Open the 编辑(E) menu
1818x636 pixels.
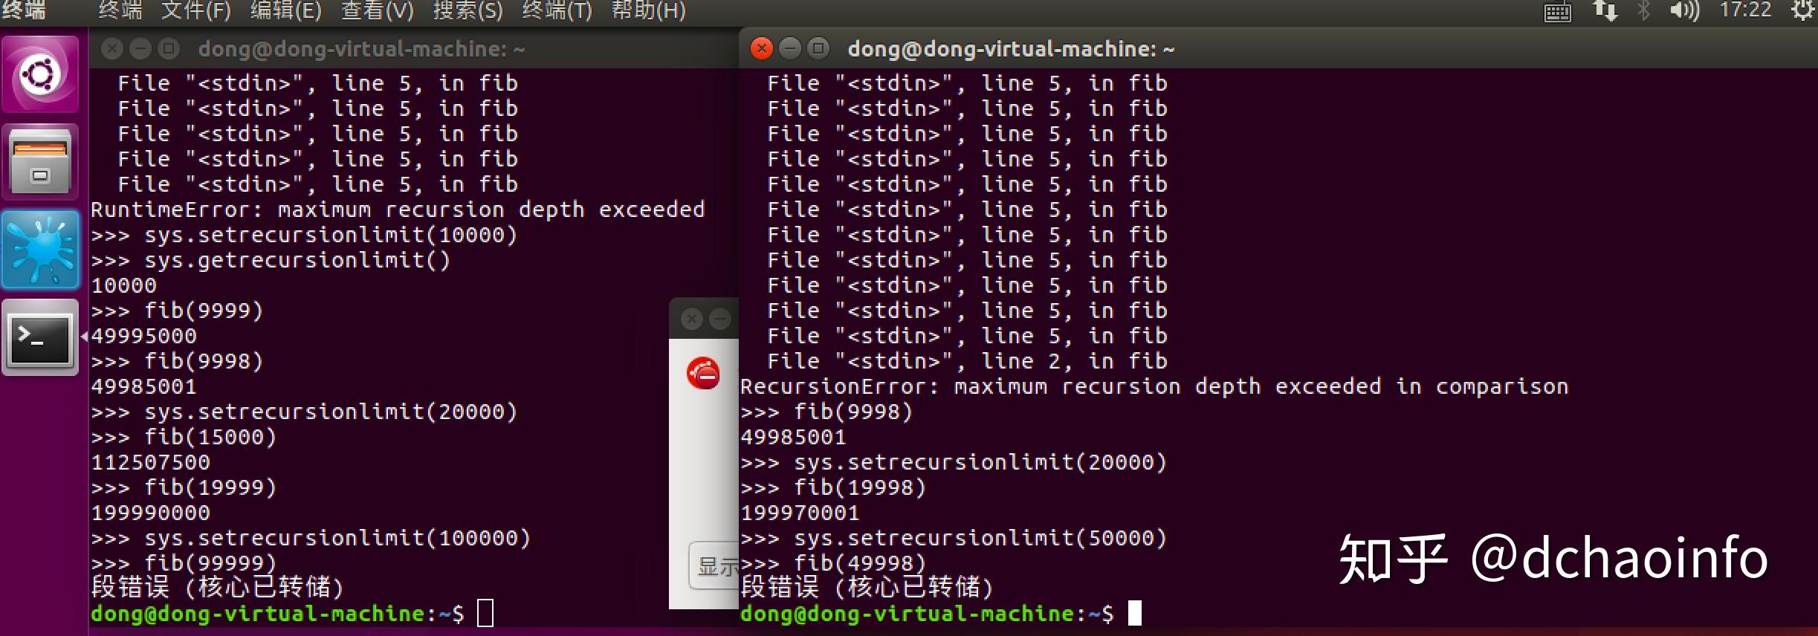[285, 10]
